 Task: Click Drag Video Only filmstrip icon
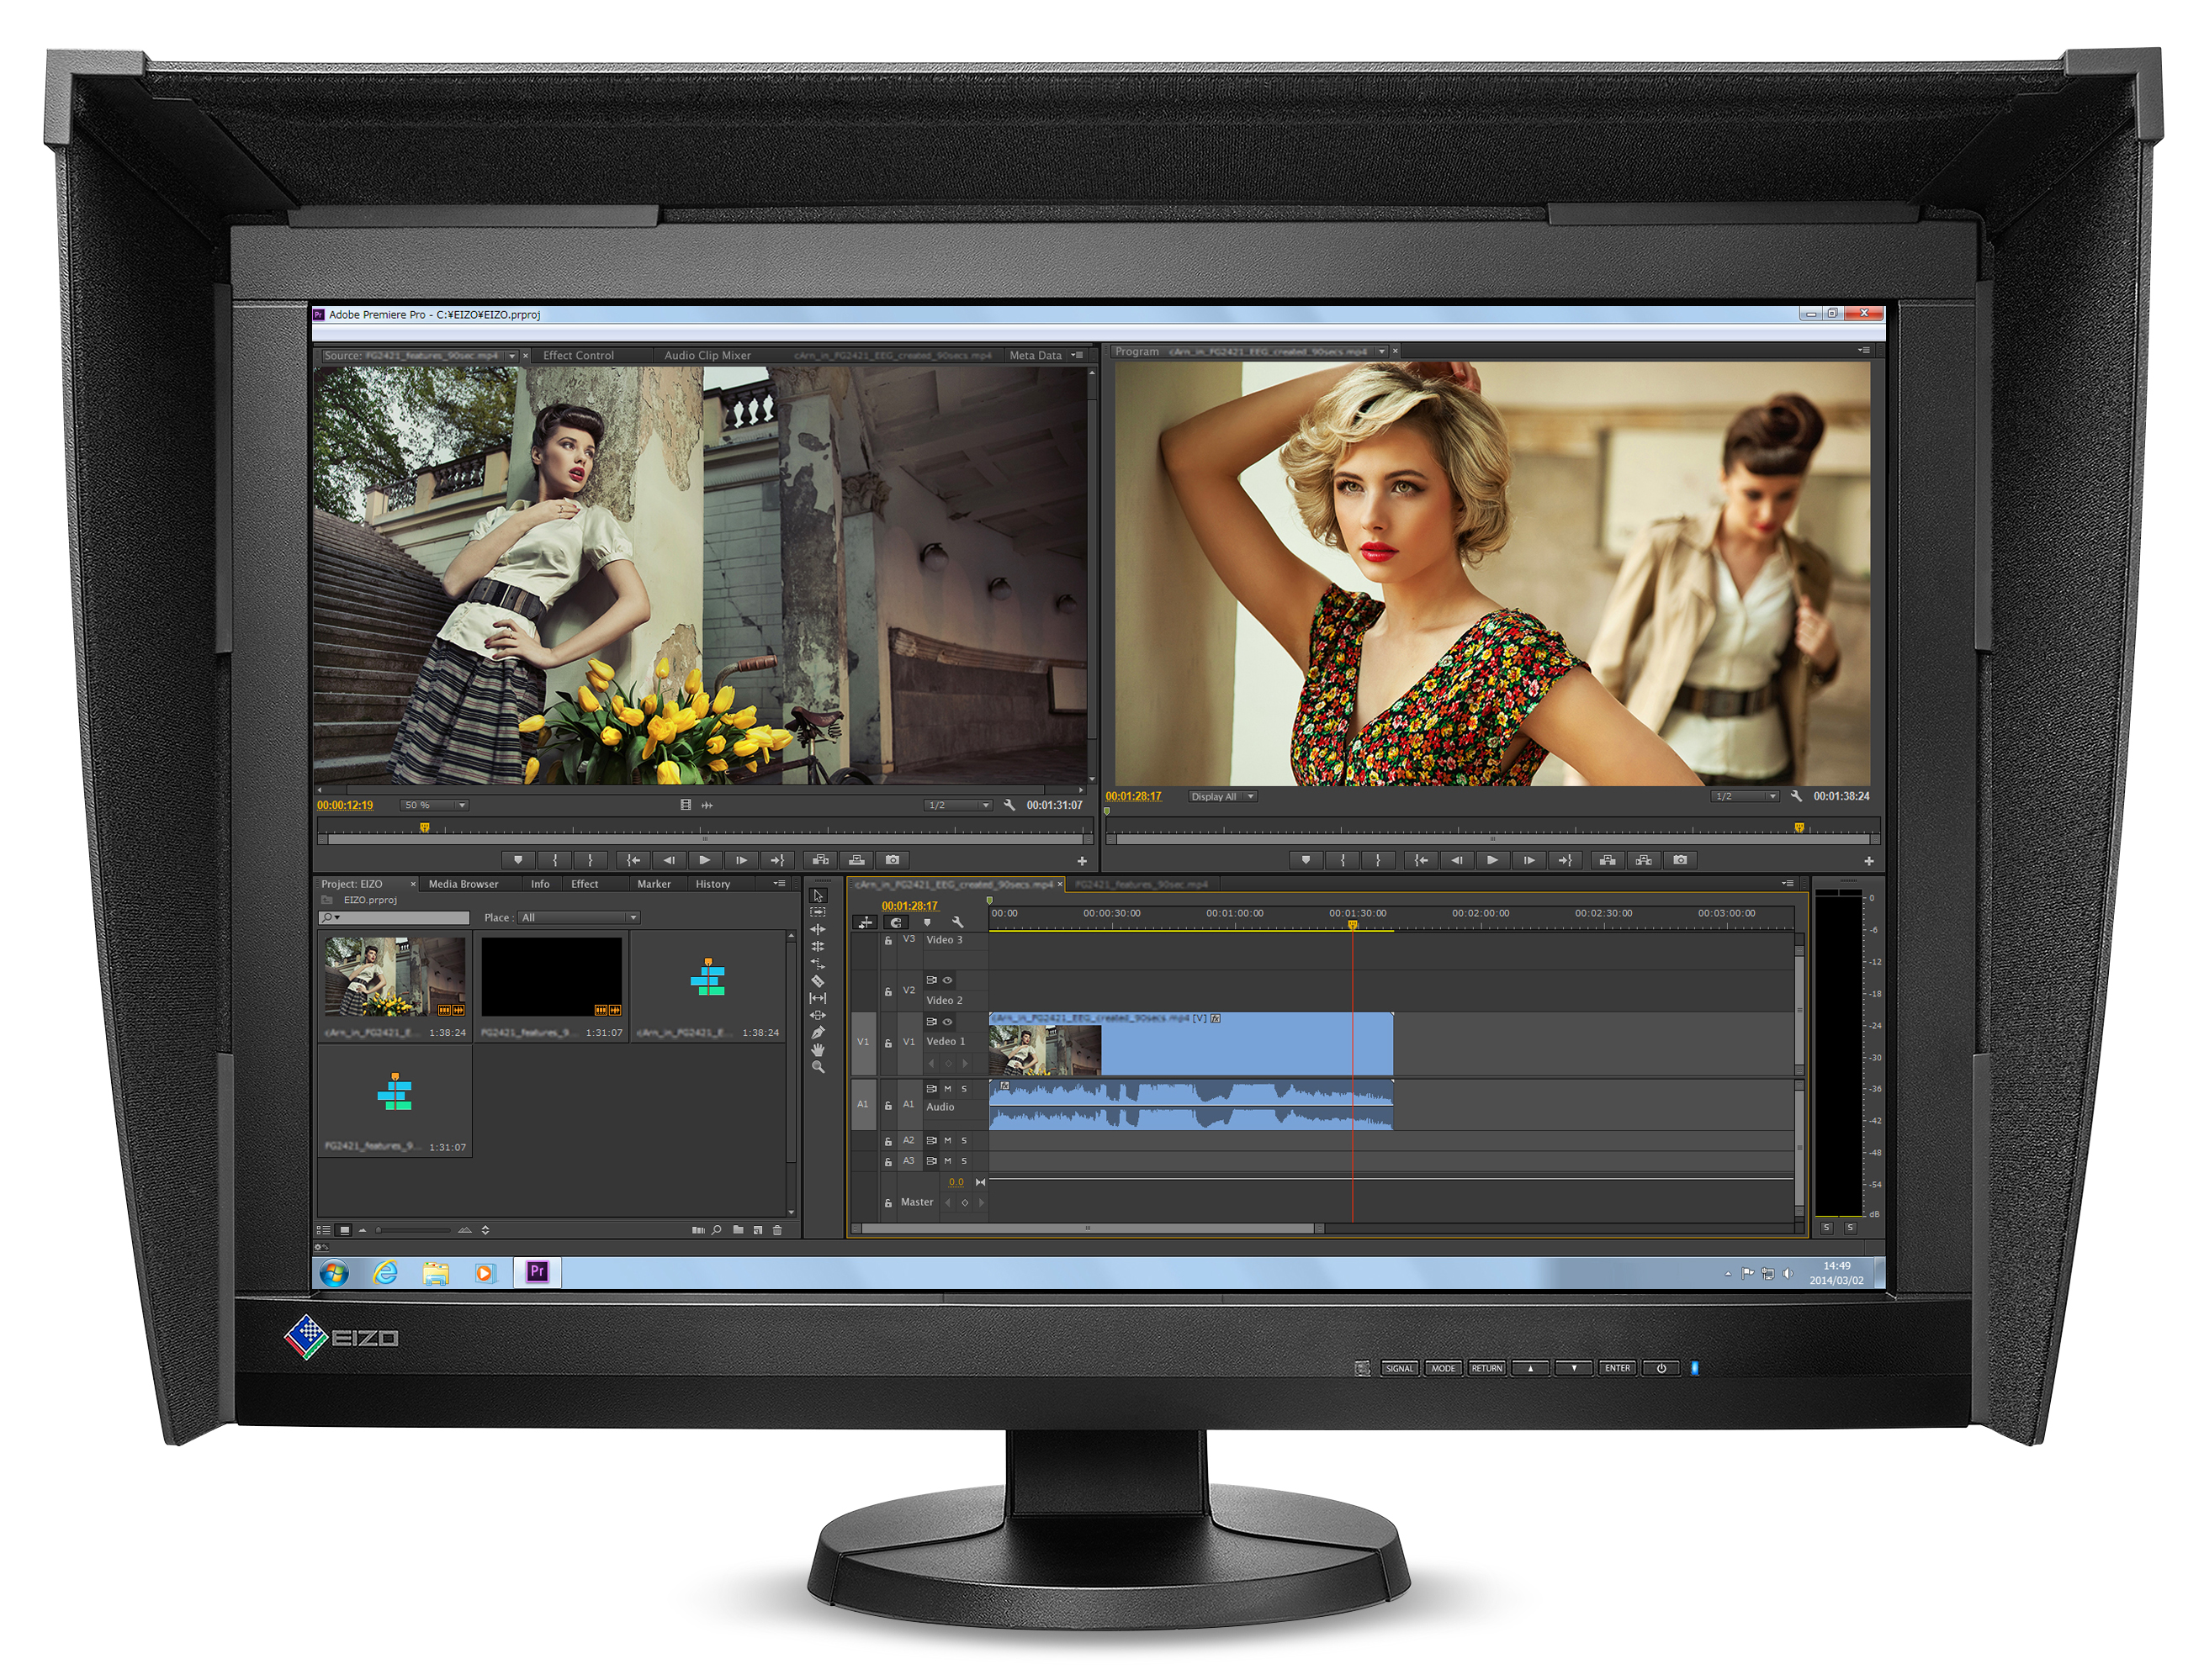[686, 805]
